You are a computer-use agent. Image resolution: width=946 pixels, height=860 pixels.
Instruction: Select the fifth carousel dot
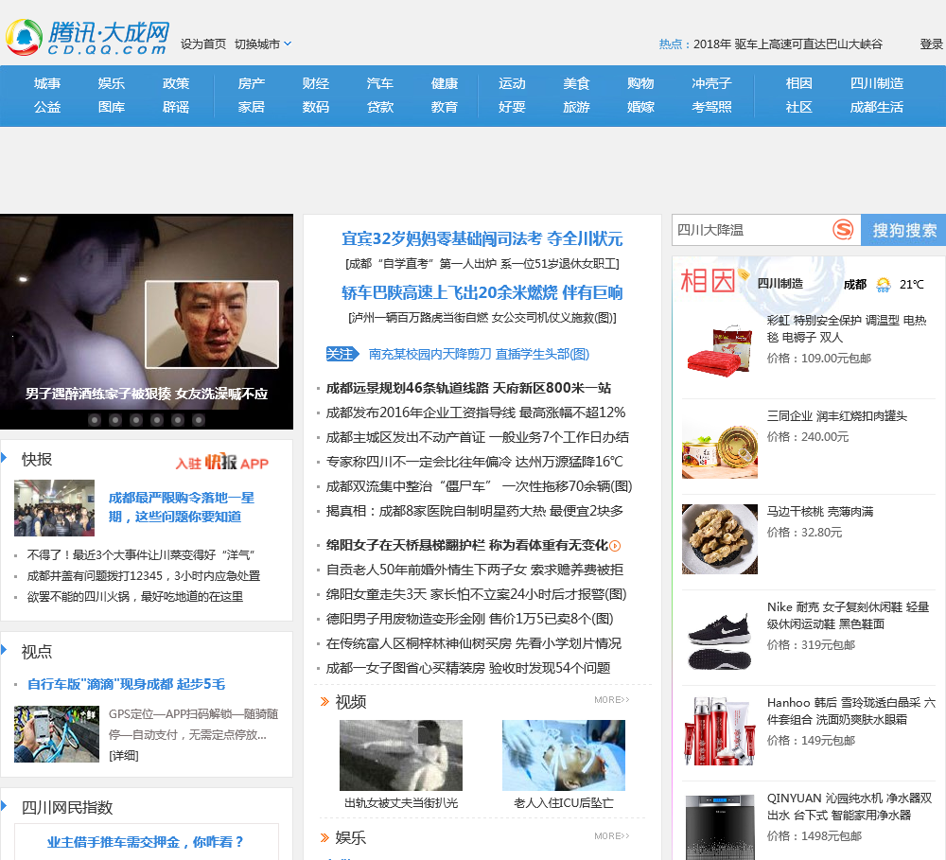[x=178, y=420]
